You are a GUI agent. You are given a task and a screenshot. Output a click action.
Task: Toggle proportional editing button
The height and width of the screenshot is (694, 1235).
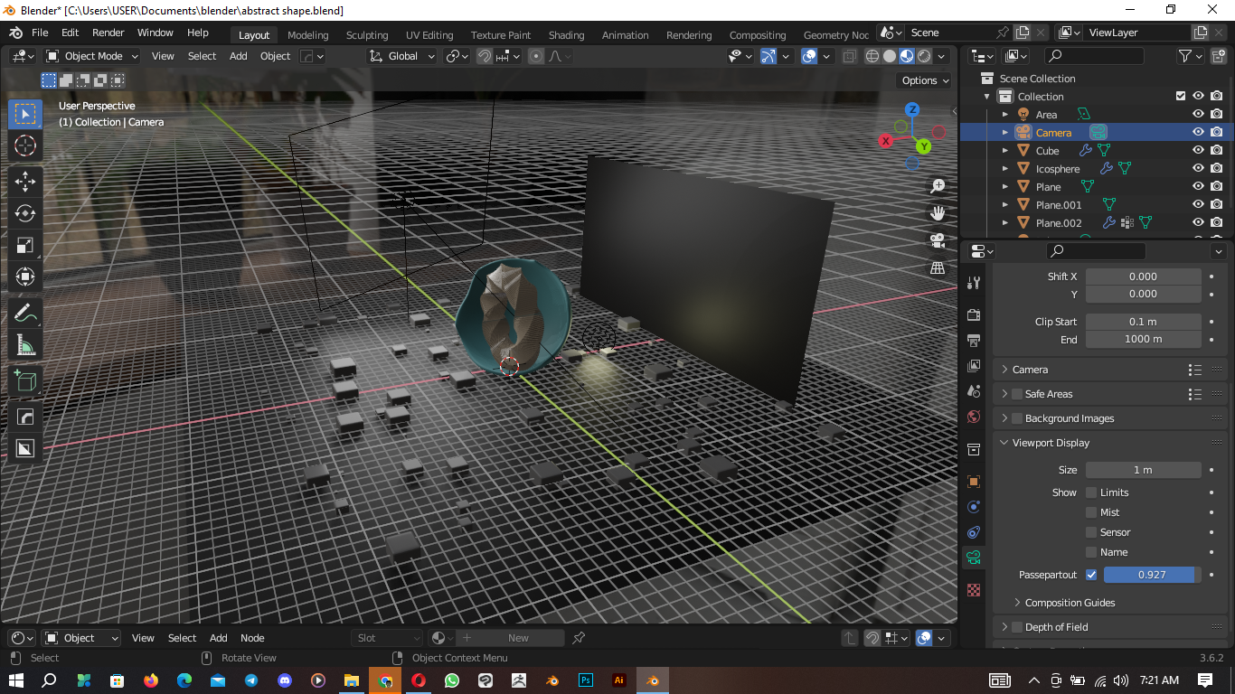pyautogui.click(x=536, y=56)
